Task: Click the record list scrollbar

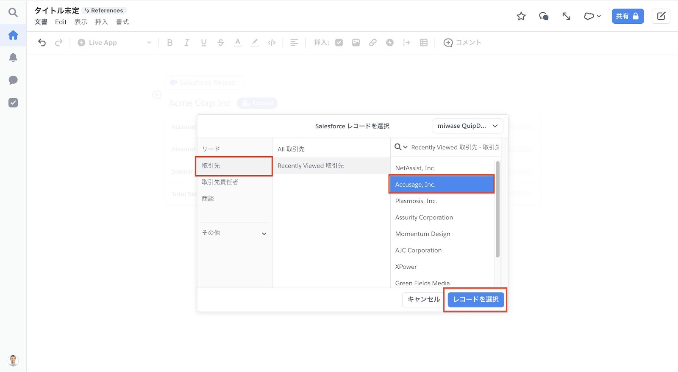Action: tap(497, 209)
